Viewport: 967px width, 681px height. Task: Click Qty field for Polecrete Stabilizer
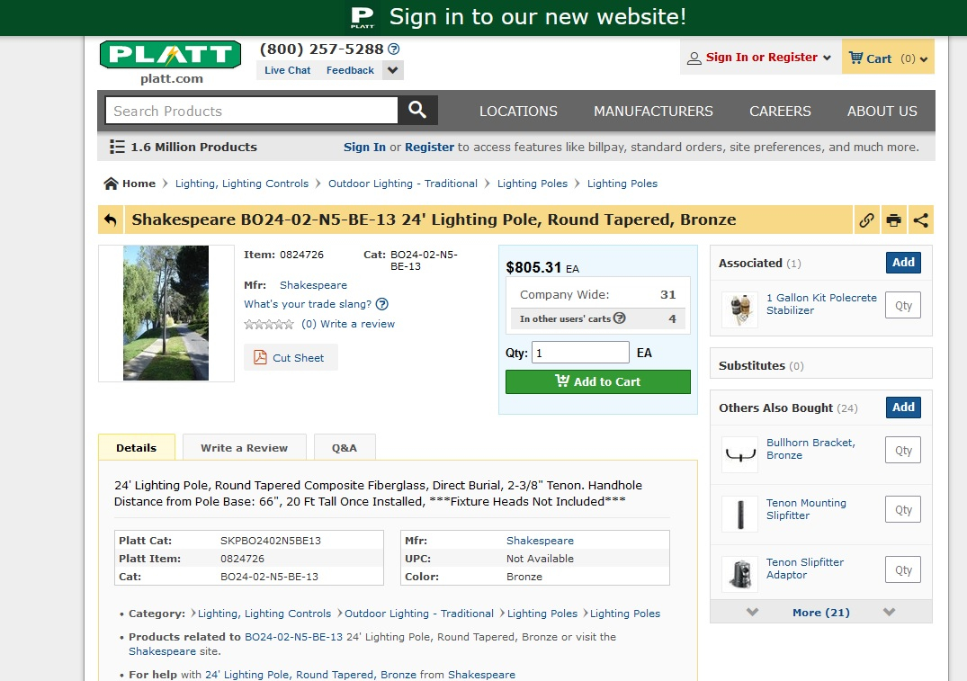903,305
